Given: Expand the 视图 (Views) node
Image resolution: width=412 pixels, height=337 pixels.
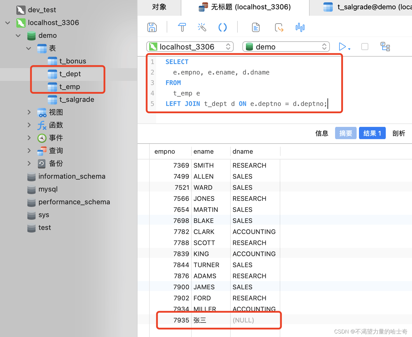Looking at the screenshot, I should [x=29, y=112].
